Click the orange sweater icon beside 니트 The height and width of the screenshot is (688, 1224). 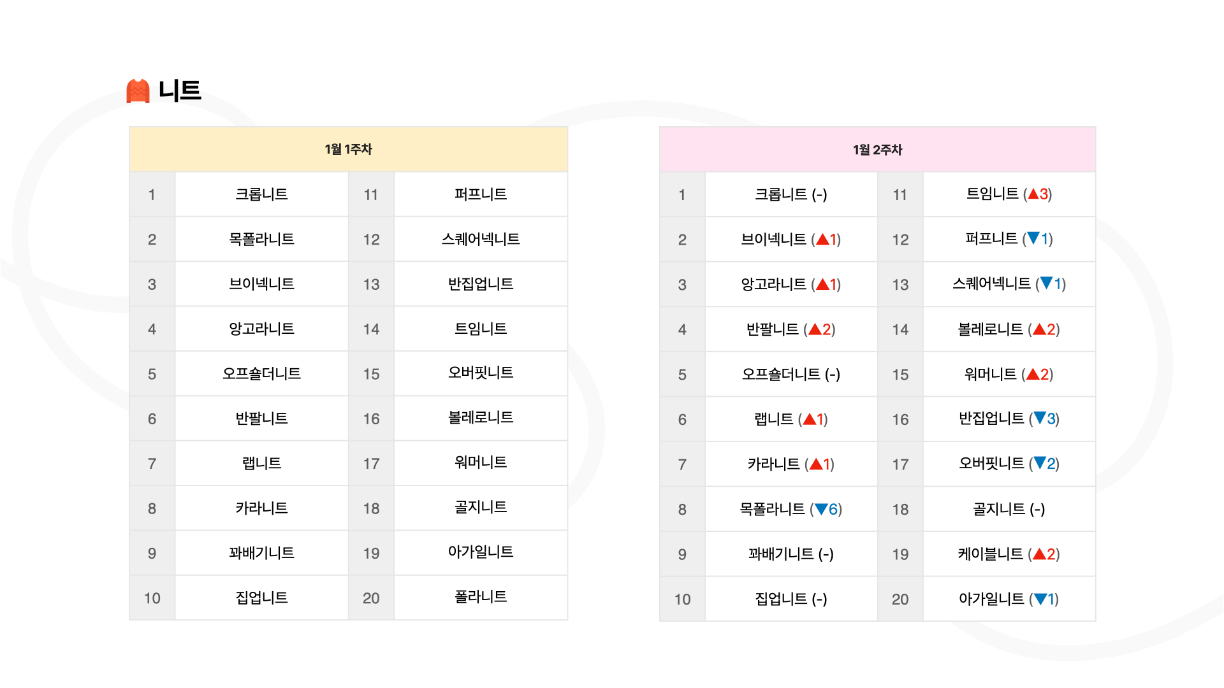point(138,90)
